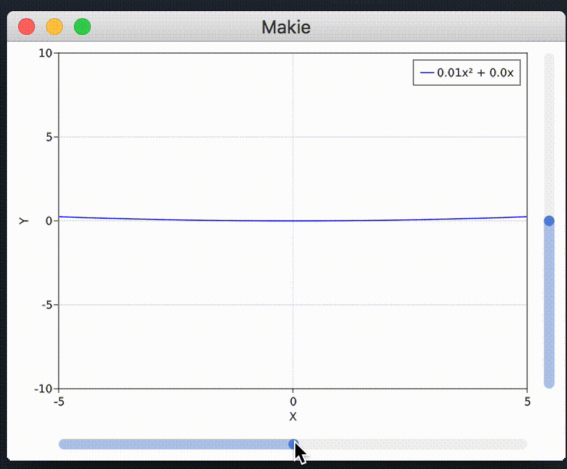
Task: Close the Makie window with red button
Action: pyautogui.click(x=27, y=27)
